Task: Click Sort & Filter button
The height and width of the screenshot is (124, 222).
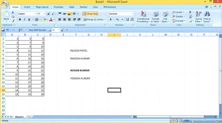Action: click(198, 17)
